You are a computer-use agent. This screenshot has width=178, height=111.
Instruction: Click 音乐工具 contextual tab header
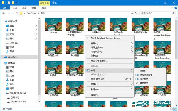[44, 3]
